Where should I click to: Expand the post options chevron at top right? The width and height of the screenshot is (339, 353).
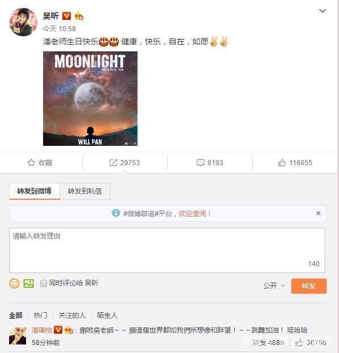323,11
